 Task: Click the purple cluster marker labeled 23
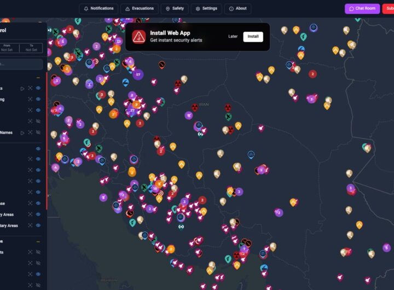119,41
